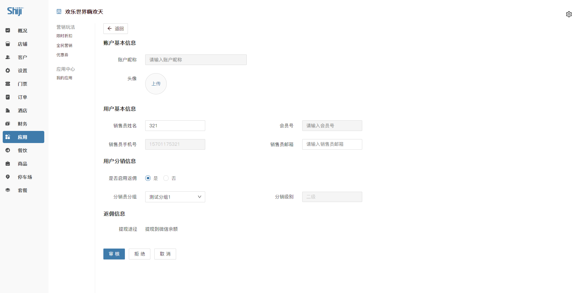The width and height of the screenshot is (582, 293).
Task: Click the 提现到微信余额 text
Action: pos(162,229)
